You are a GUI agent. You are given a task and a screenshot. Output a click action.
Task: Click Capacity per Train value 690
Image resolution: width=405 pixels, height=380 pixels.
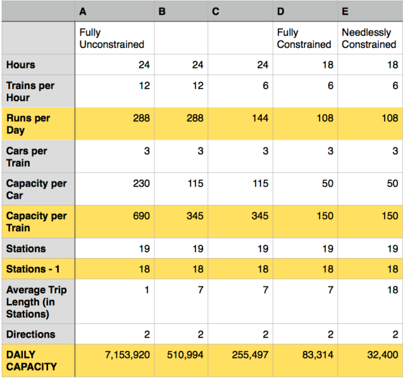[141, 216]
